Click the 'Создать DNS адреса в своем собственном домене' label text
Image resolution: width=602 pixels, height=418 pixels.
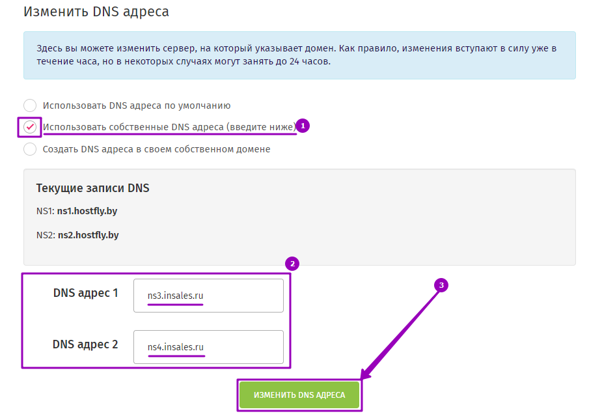(156, 149)
